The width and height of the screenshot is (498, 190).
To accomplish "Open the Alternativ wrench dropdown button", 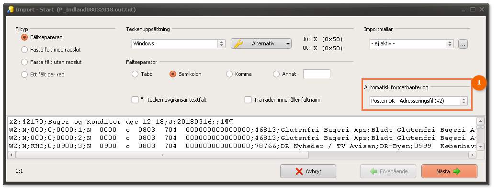I will 261,44.
